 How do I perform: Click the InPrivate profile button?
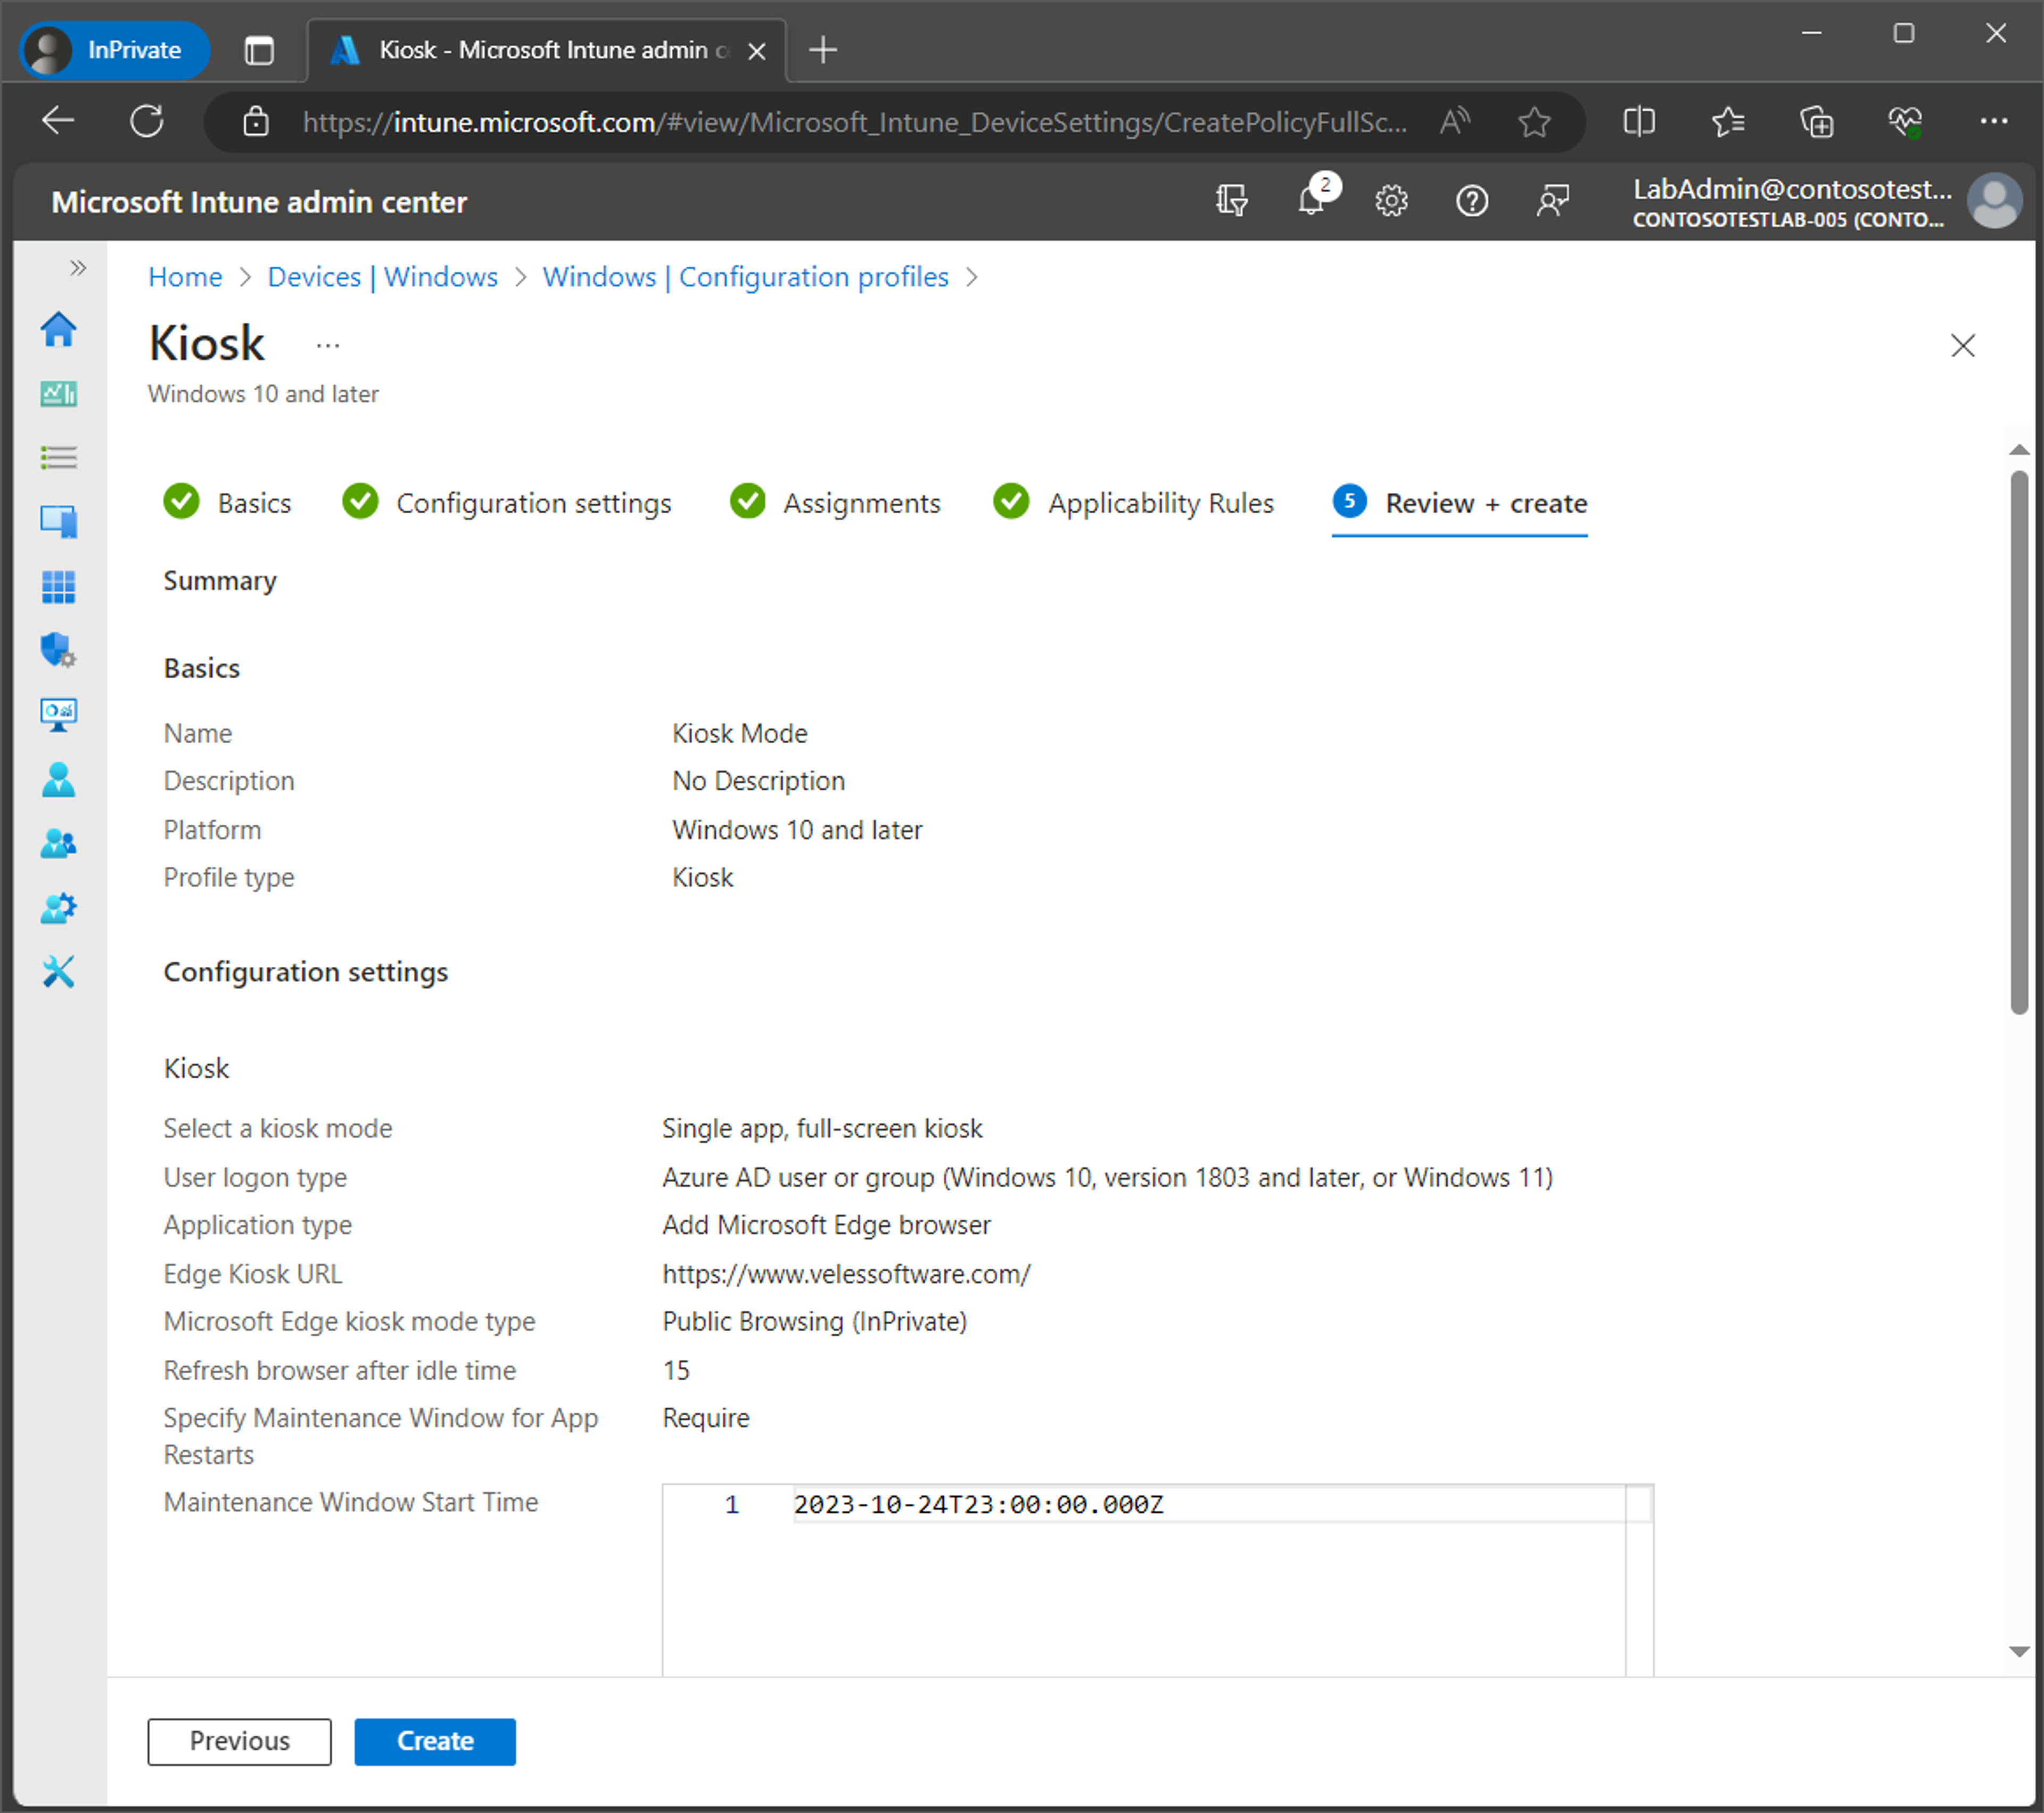[115, 50]
